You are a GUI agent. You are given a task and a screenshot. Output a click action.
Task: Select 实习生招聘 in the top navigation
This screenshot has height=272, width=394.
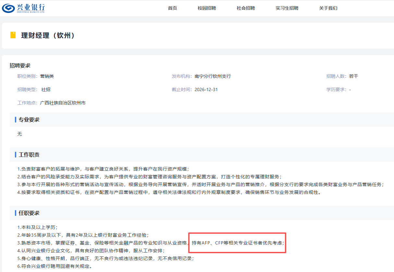[x=287, y=8]
